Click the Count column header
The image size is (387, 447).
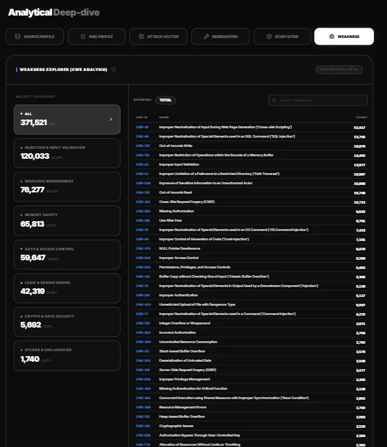(362, 118)
